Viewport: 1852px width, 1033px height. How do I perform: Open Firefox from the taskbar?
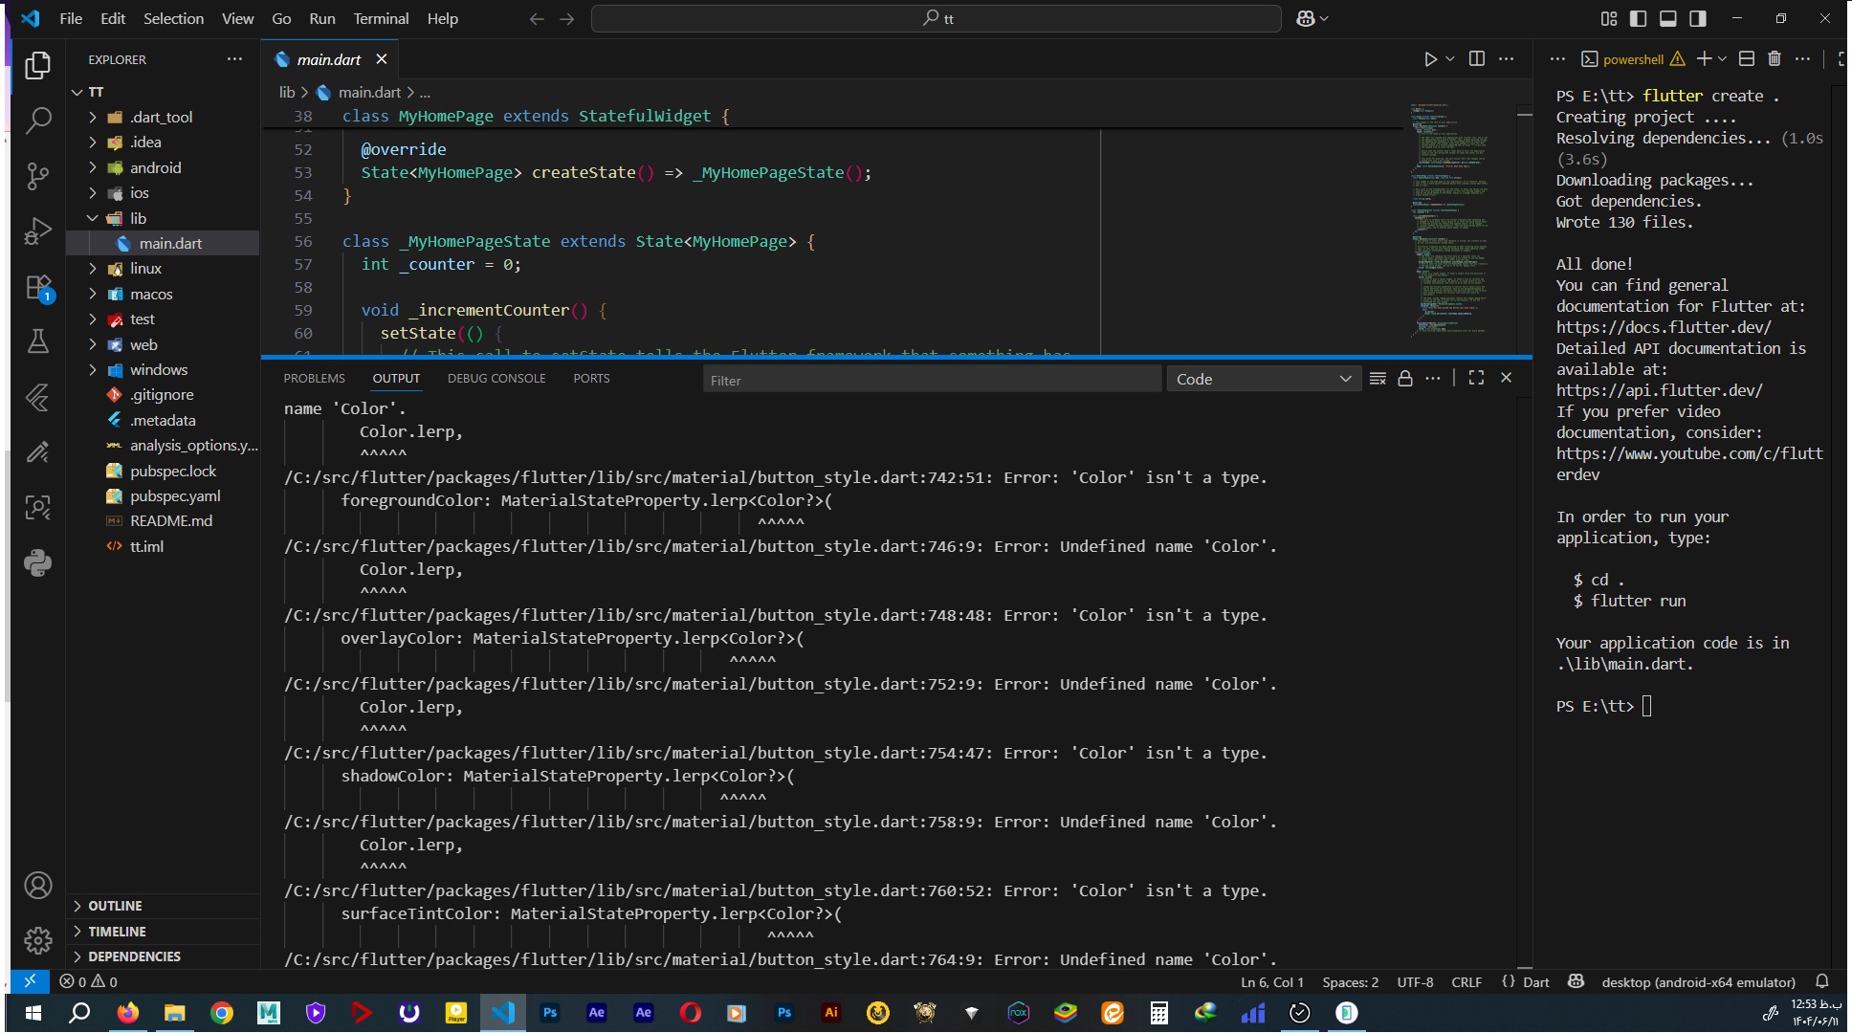pyautogui.click(x=127, y=1013)
